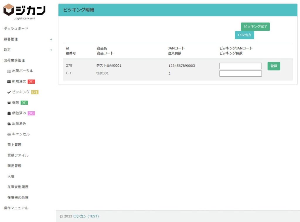Collapse the 出荷業務管理 section
Image resolution: width=300 pixels, height=222 pixels.
[x=14, y=60]
